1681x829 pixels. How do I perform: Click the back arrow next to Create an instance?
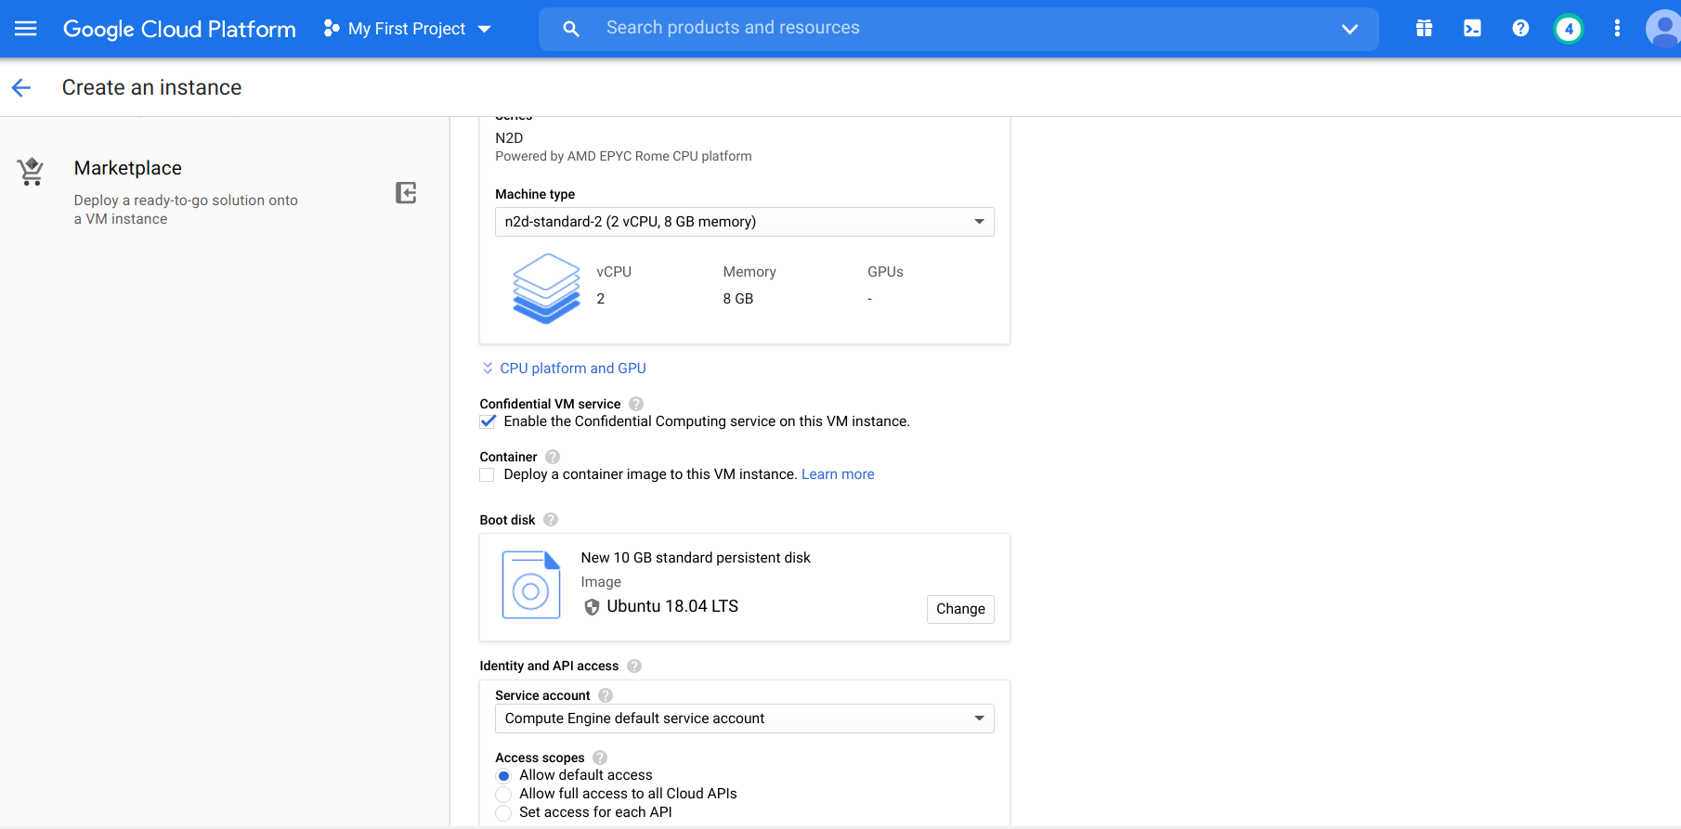tap(21, 87)
